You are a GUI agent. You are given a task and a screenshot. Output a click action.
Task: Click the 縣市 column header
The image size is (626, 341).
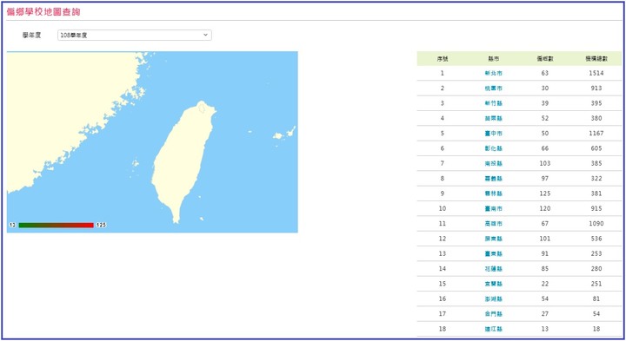[494, 58]
